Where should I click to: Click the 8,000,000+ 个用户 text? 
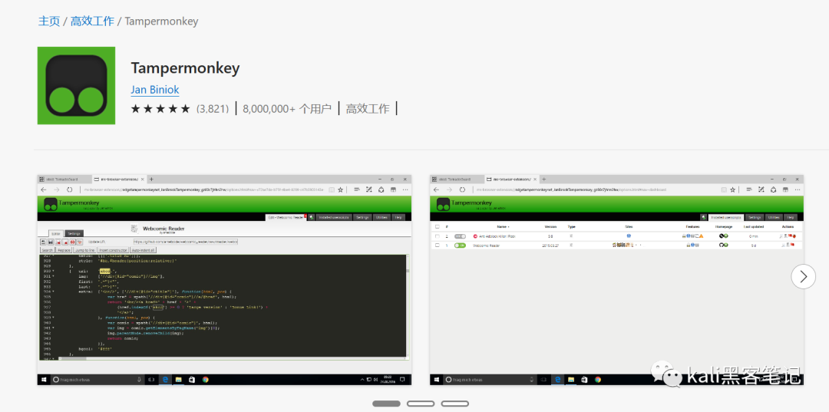[287, 109]
